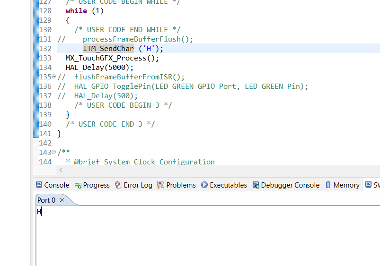This screenshot has height=266, width=380.
Task: Click the HAL_Delay(5000) statement
Action: click(99, 68)
